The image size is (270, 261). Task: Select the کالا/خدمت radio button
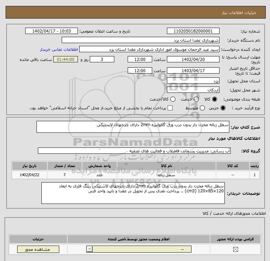click(173, 99)
